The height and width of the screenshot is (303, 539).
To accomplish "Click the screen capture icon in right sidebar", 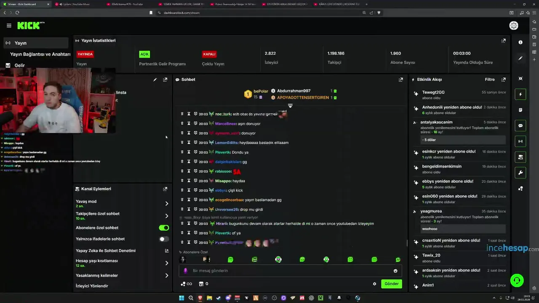I will coord(520,79).
